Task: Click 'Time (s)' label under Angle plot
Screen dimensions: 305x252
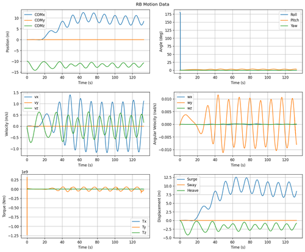Action: point(238,83)
